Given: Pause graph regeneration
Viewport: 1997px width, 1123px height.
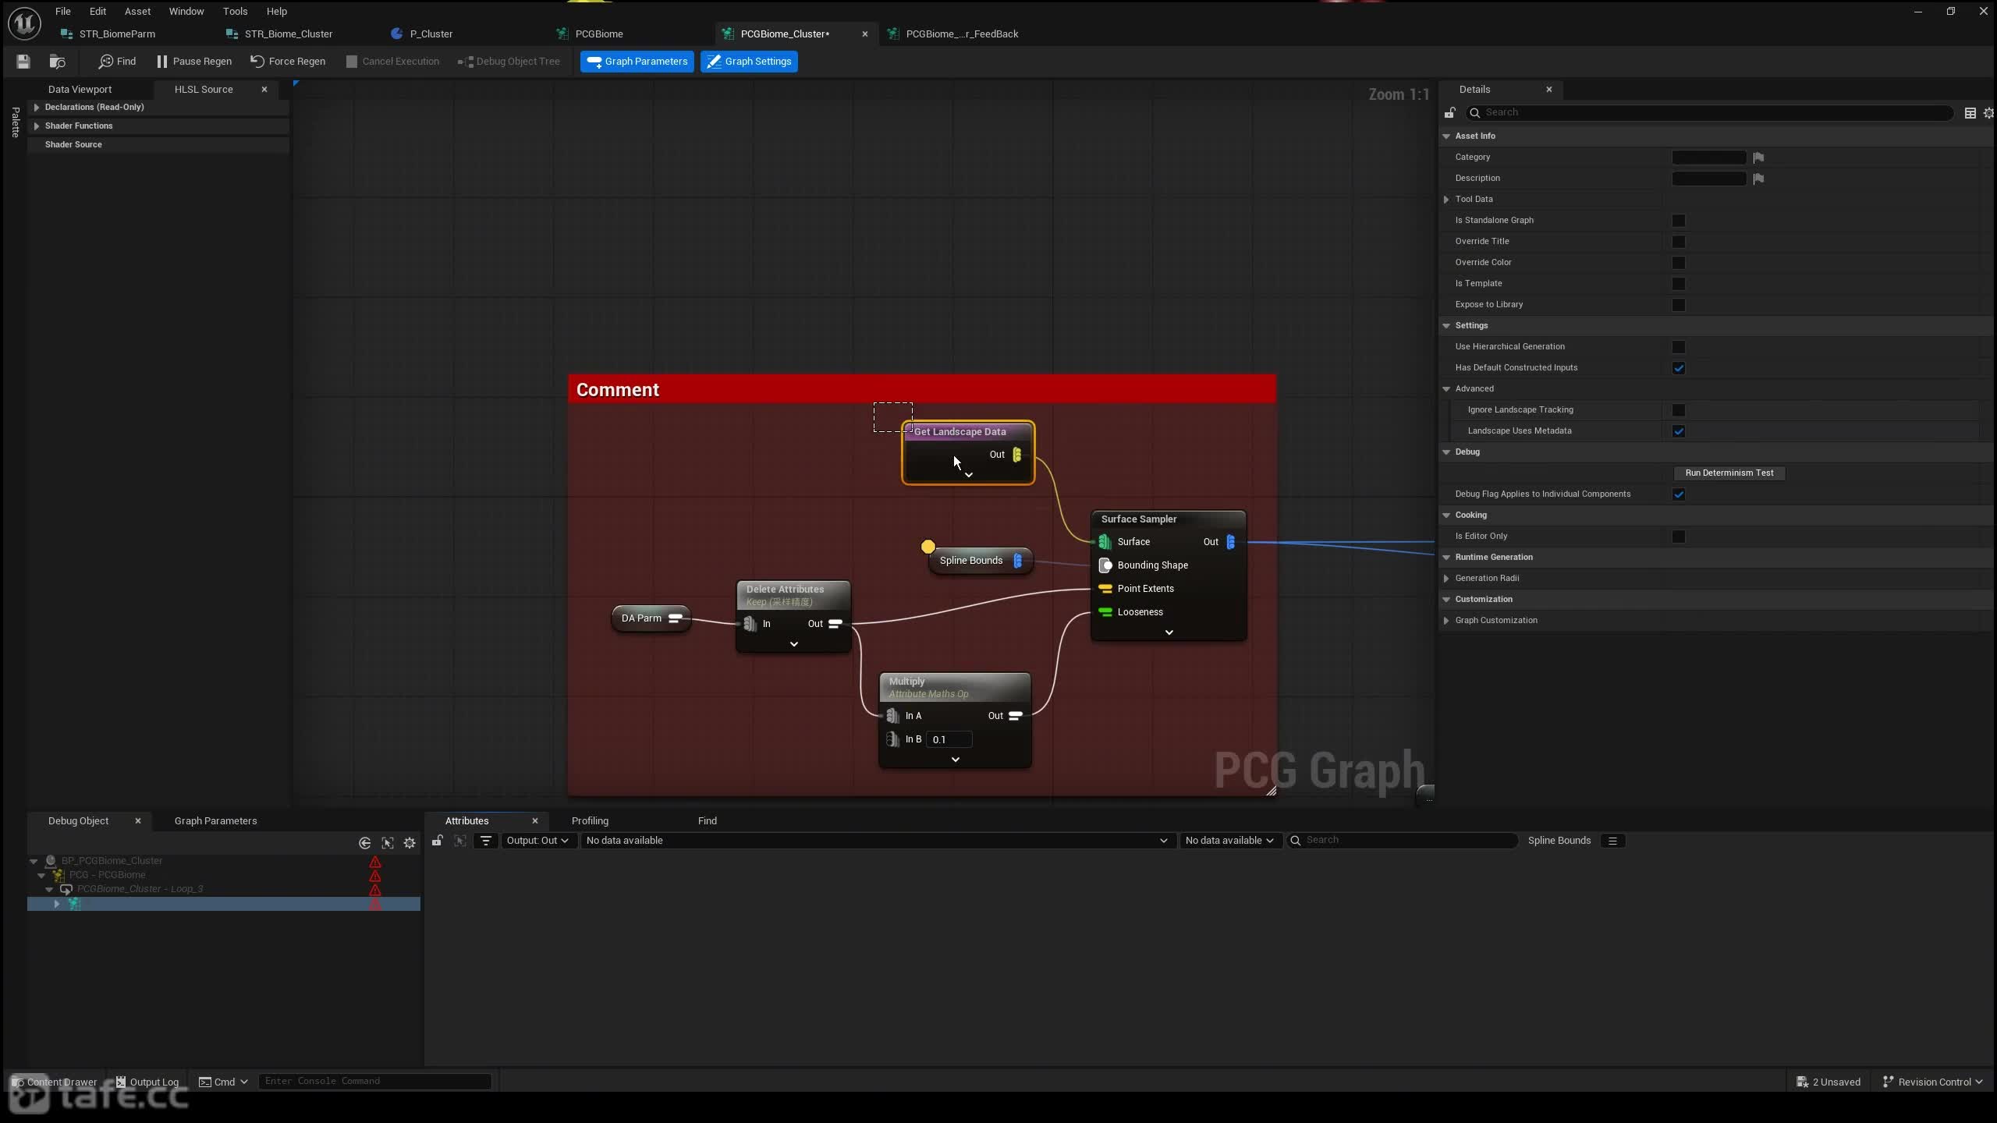Looking at the screenshot, I should point(193,61).
